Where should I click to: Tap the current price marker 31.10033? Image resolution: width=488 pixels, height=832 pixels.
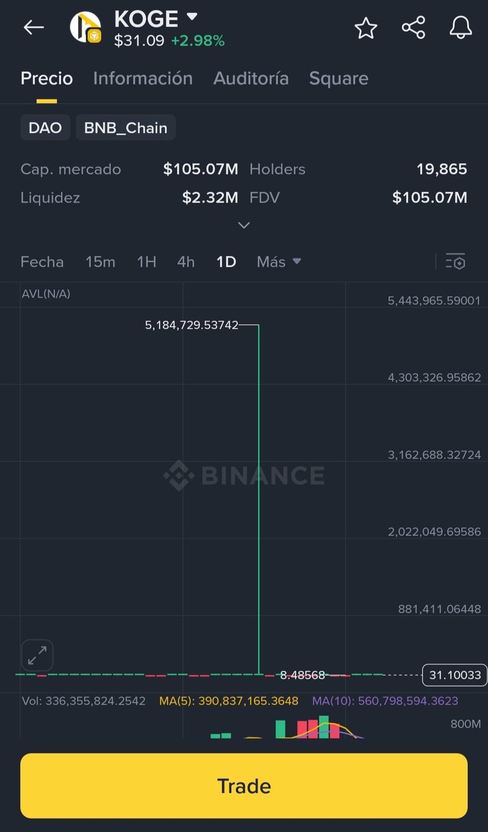click(455, 675)
